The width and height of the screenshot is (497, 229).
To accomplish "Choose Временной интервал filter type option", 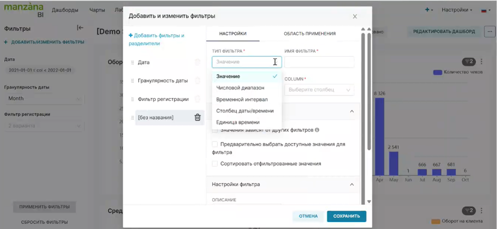I will pos(242,100).
